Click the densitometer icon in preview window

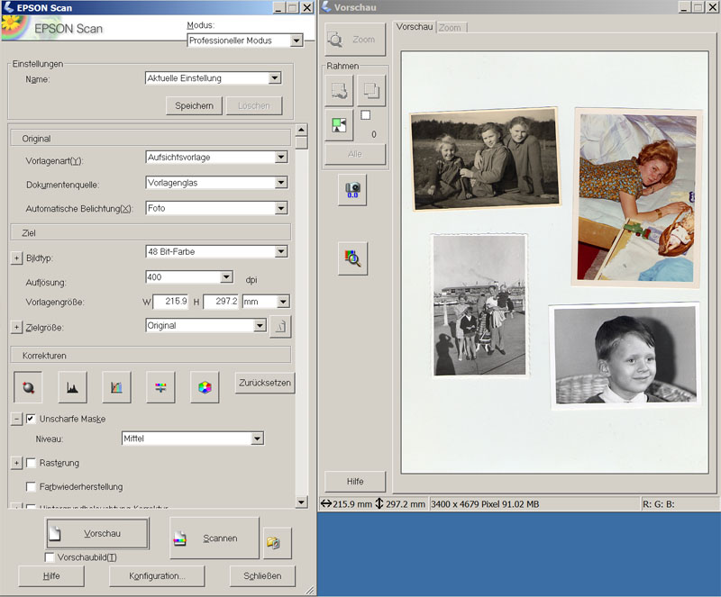coord(352,189)
